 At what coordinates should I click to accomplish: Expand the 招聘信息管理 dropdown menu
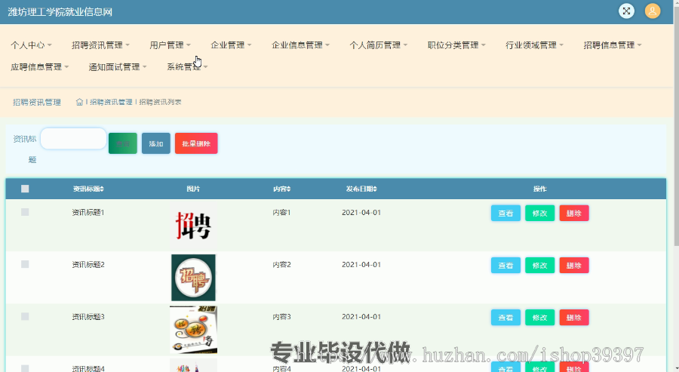click(613, 45)
